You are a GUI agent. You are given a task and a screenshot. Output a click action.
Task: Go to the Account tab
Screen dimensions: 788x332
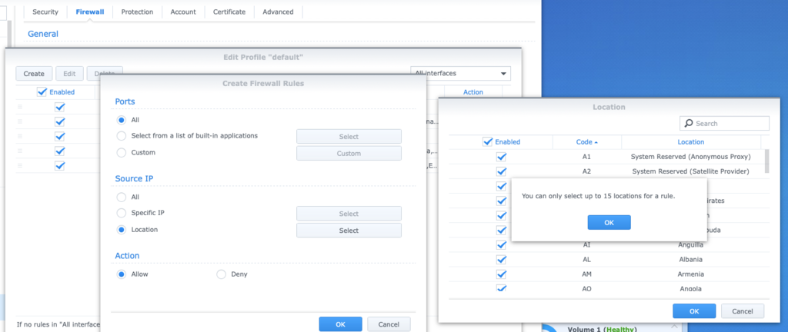pos(183,12)
